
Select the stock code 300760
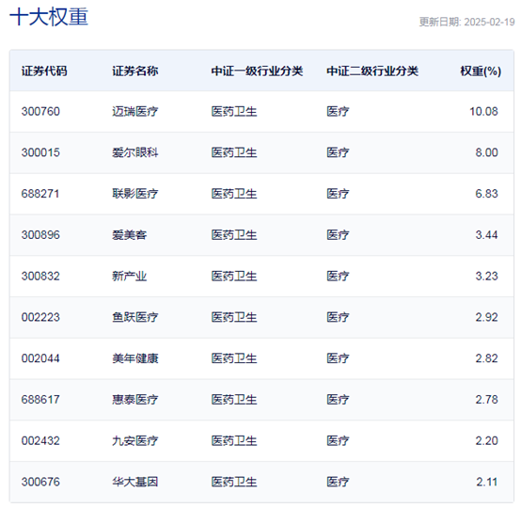coord(40,111)
